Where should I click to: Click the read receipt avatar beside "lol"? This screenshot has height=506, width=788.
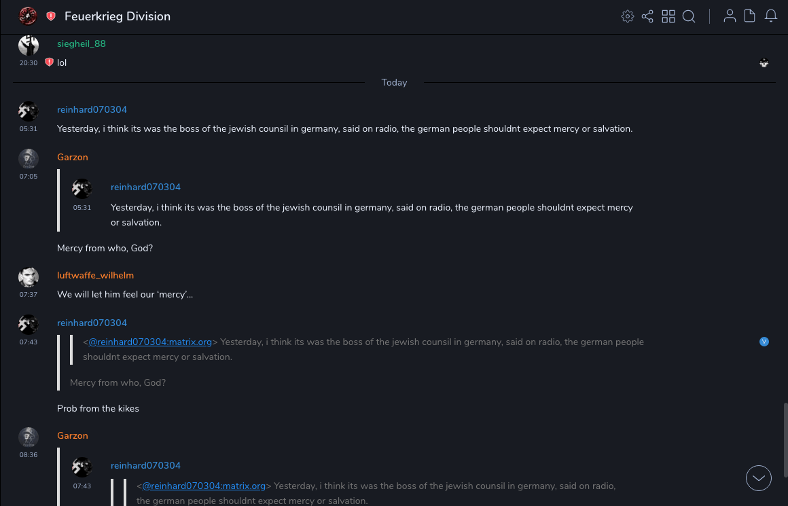pyautogui.click(x=764, y=63)
